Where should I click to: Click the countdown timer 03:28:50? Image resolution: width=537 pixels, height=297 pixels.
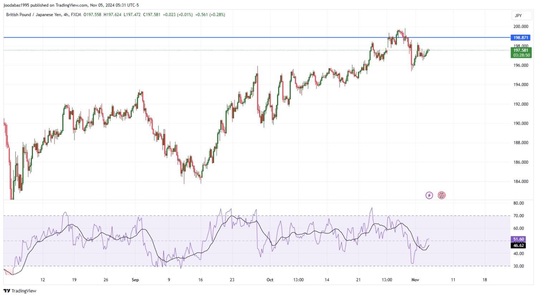point(521,55)
